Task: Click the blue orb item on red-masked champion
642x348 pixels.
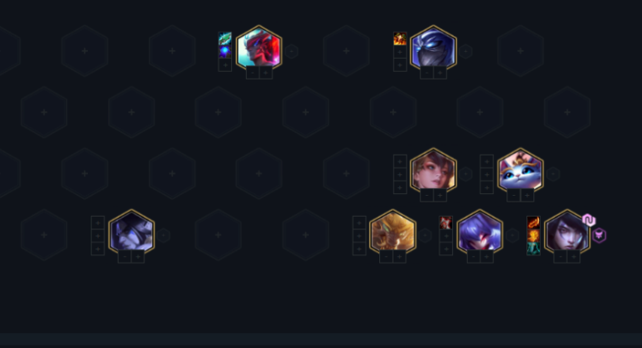Action: pos(225,52)
